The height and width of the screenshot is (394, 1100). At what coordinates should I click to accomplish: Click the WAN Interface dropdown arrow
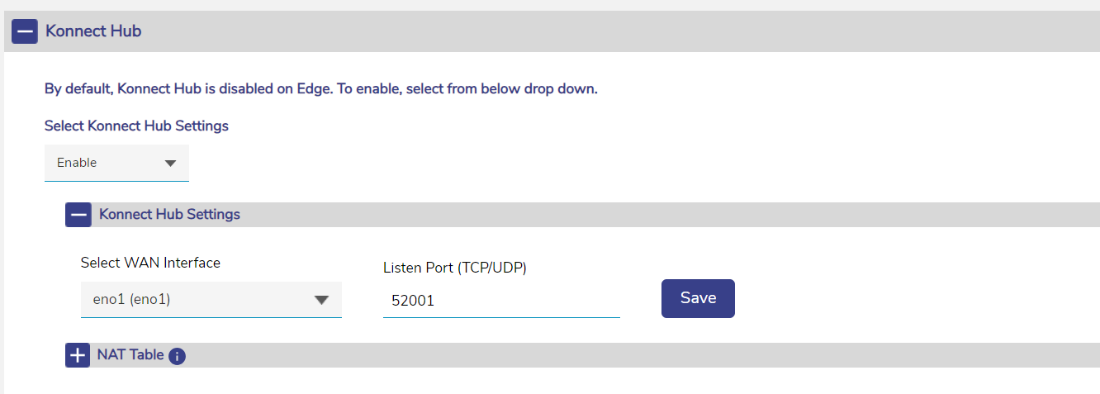[x=322, y=300]
